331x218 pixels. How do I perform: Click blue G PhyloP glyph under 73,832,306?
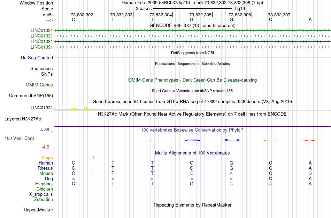pos(232,140)
